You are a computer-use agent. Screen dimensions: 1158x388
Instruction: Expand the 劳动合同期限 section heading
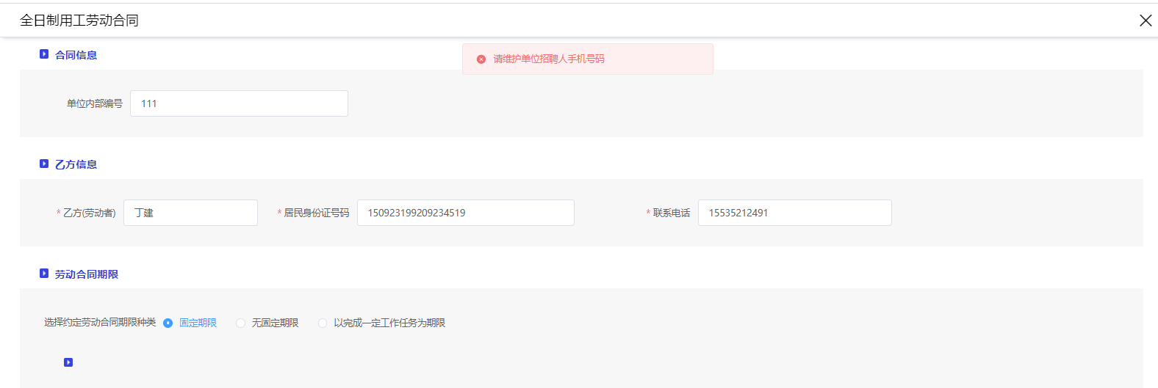click(86, 274)
